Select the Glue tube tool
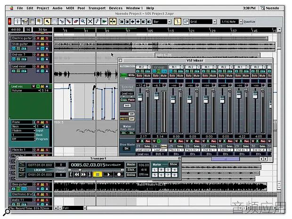This screenshot has width=292, height=219. pyautogui.click(x=69, y=22)
